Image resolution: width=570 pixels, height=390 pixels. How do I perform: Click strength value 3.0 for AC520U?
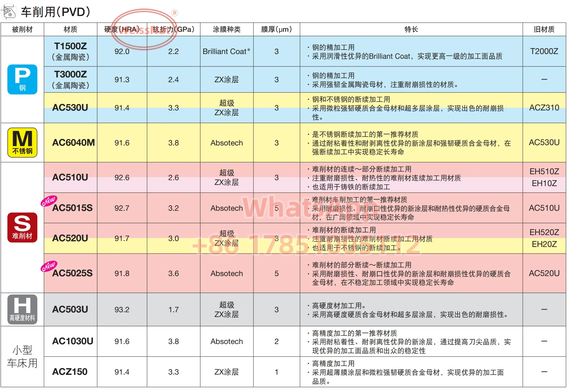click(x=174, y=238)
